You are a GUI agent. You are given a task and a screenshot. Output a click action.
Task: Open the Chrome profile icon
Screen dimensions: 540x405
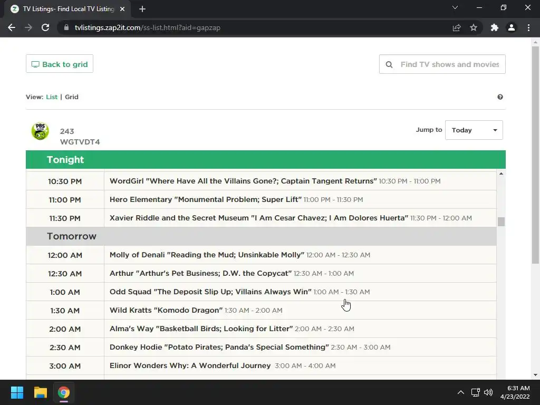tap(512, 27)
